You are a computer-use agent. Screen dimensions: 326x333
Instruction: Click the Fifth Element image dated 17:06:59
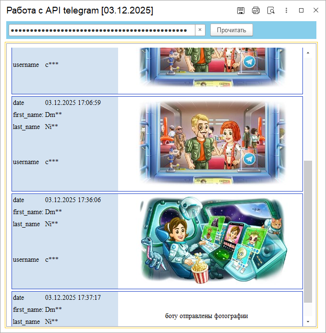click(213, 143)
